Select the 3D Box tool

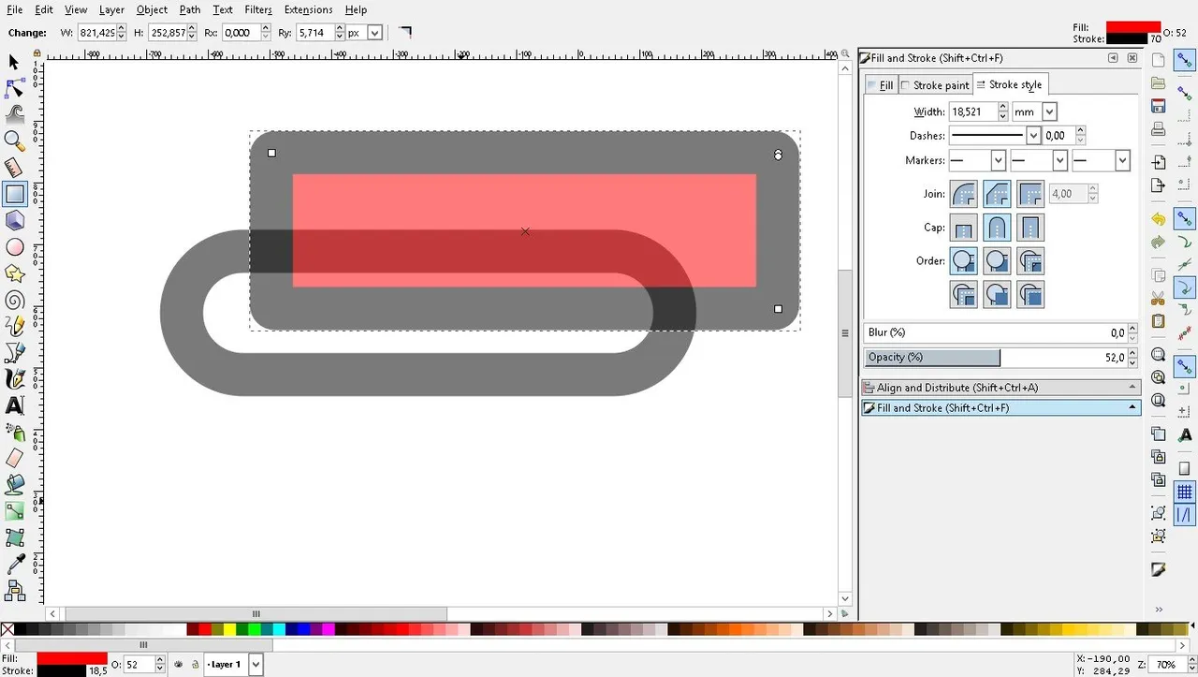click(14, 220)
